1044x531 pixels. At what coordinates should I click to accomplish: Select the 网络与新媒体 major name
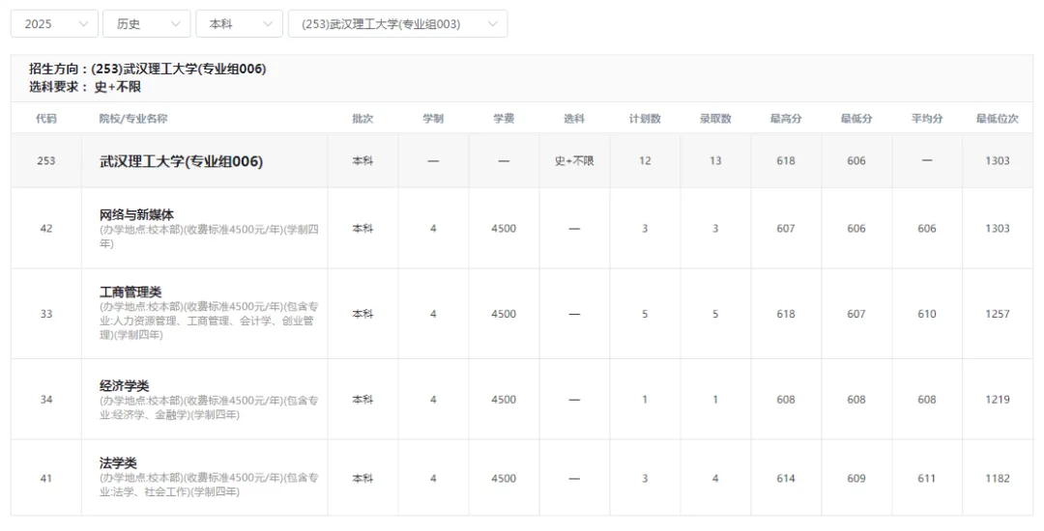click(x=136, y=214)
